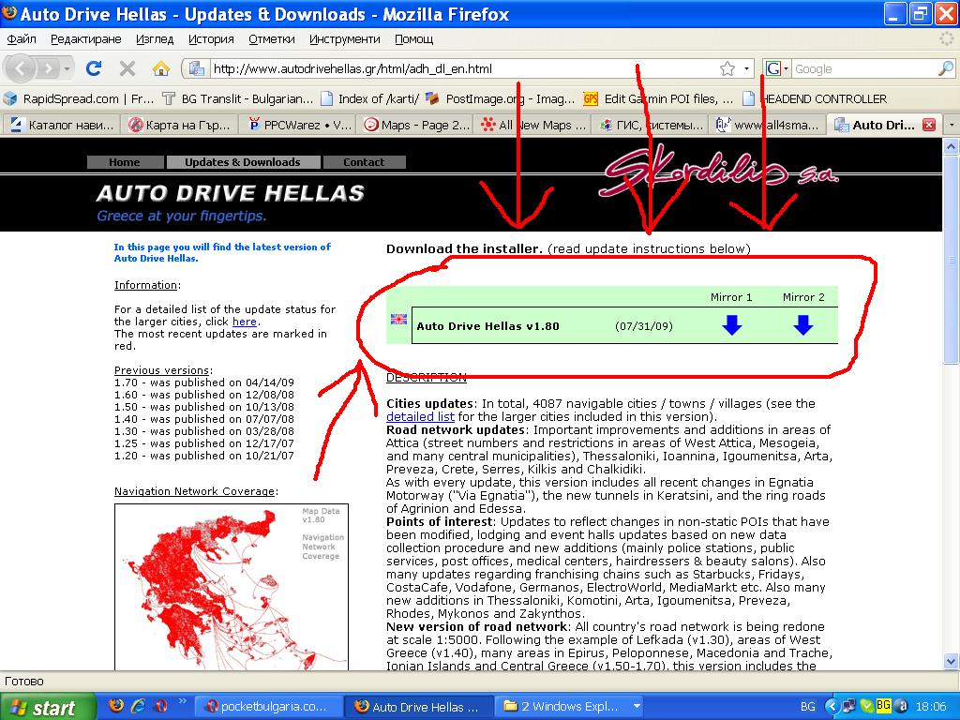960x720 pixels.
Task: Expand more quick launch icons chevron
Action: point(183,701)
